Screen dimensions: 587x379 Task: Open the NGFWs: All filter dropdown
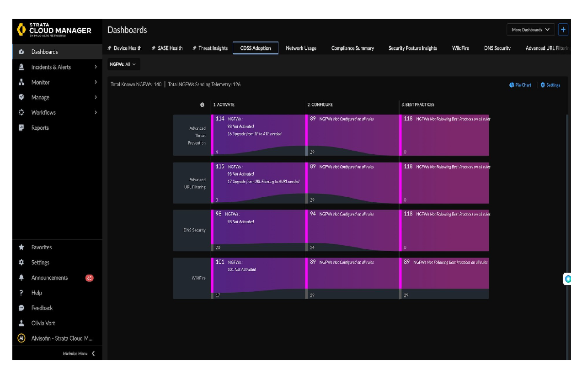tap(123, 64)
